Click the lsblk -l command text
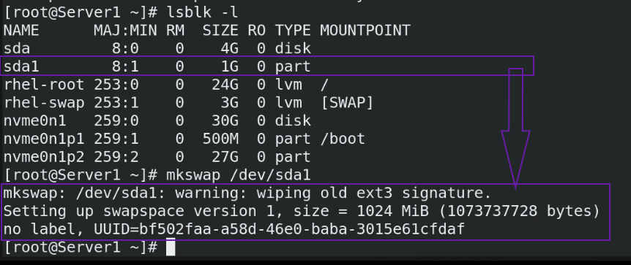The width and height of the screenshot is (631, 265). click(203, 12)
